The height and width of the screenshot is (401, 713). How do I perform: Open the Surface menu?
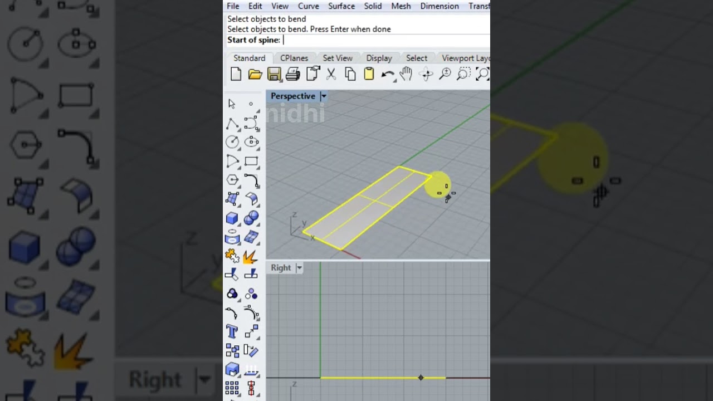click(341, 6)
